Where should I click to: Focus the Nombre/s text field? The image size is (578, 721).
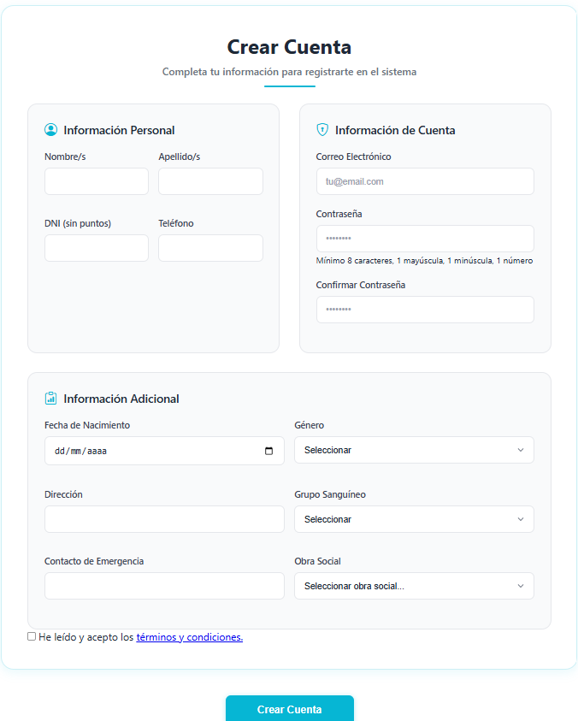tap(97, 181)
